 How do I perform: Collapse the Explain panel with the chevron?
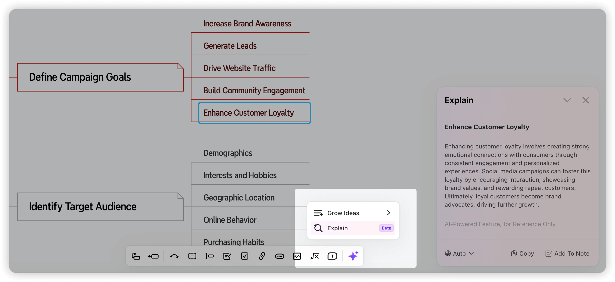(567, 100)
